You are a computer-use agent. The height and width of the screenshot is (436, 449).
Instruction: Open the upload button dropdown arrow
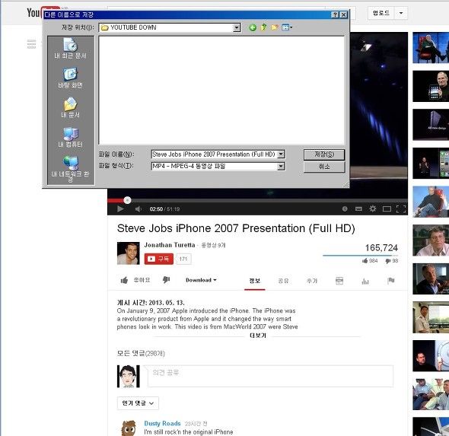[401, 13]
